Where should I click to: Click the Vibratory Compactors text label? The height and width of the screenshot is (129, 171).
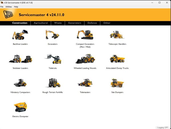pyautogui.click(x=20, y=92)
